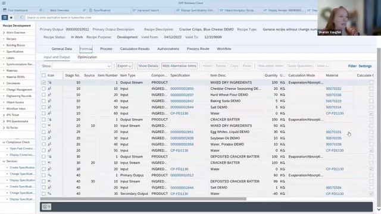Screen dimensions: 381x214
Task: Click the table horizontal scrollbar
Action: click(143, 199)
